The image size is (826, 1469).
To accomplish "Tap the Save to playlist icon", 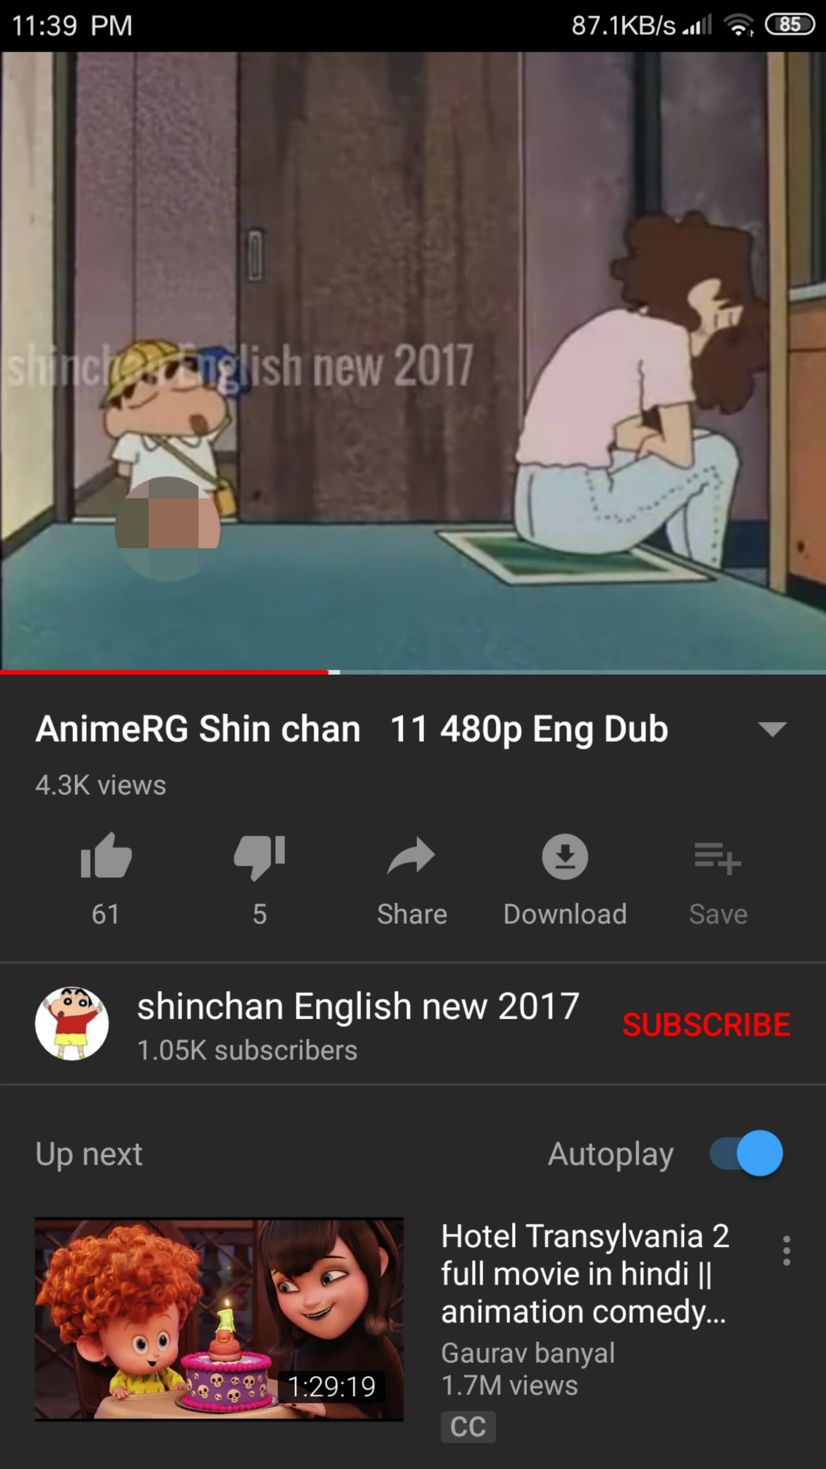I will click(718, 857).
